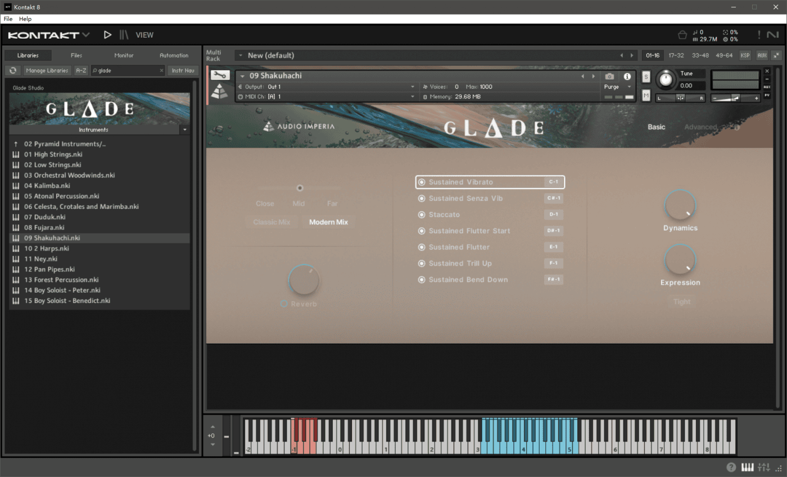Solo the Shakuhachi instrument
Image resolution: width=787 pixels, height=477 pixels.
(646, 77)
